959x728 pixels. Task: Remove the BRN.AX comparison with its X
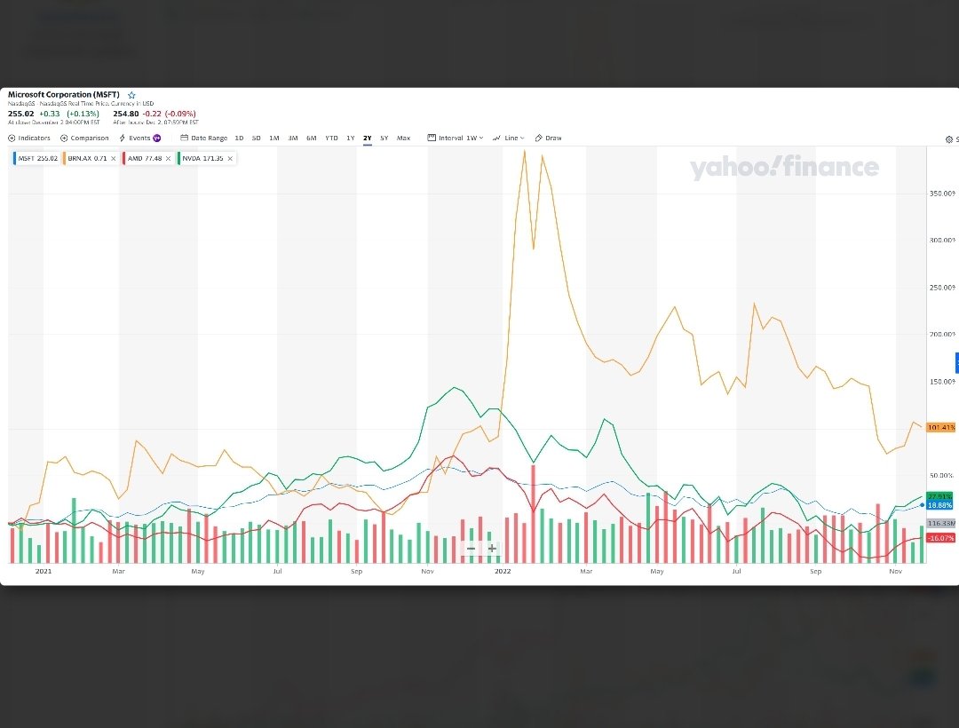pyautogui.click(x=113, y=159)
